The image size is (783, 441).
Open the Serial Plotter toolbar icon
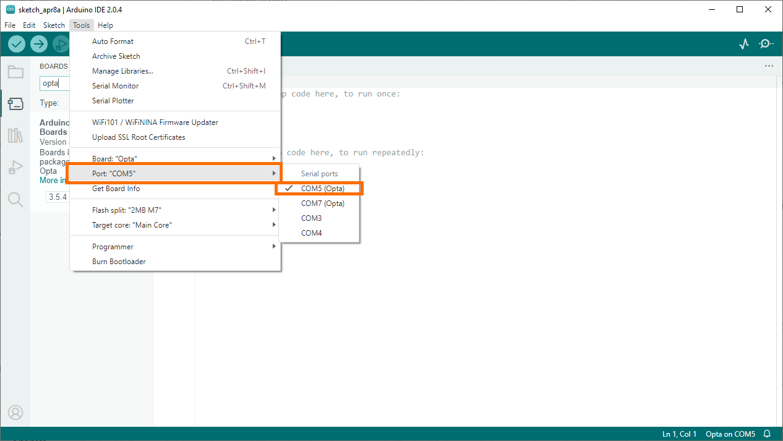(x=744, y=44)
